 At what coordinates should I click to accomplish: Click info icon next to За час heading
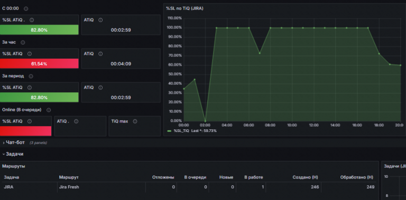[23, 42]
